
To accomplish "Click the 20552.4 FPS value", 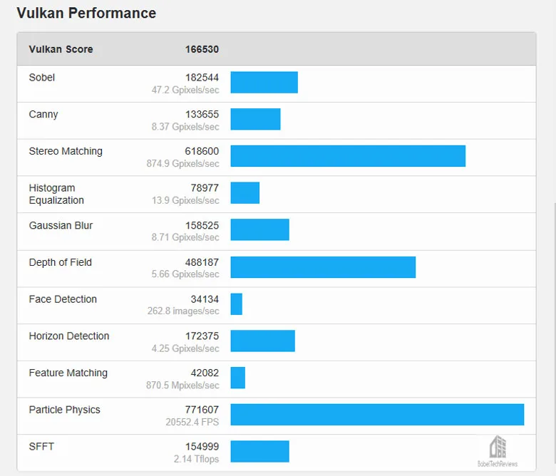I will pyautogui.click(x=192, y=422).
